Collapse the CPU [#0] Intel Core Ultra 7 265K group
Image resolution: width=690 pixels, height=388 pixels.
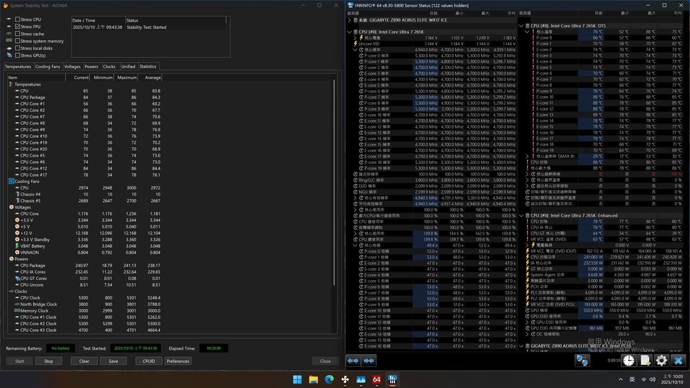[349, 32]
